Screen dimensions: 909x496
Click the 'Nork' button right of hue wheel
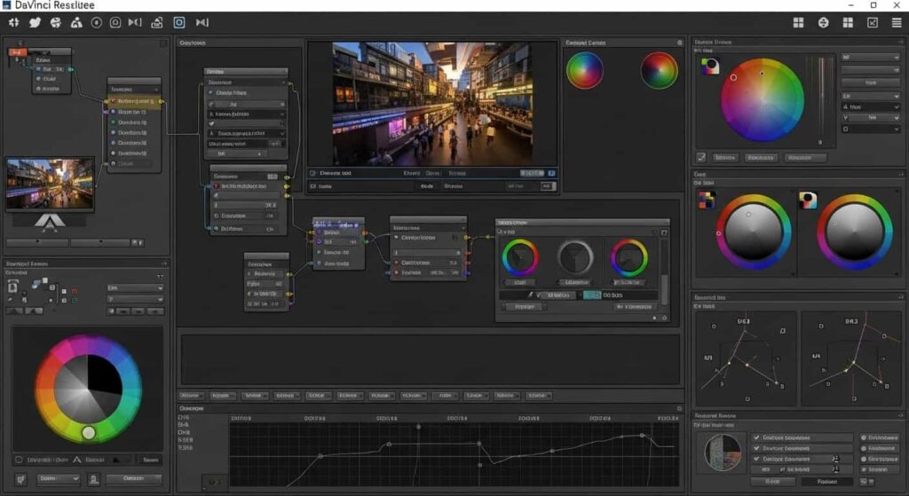click(x=870, y=83)
